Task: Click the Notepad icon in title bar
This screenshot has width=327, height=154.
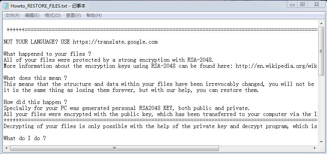Action: click(x=6, y=6)
